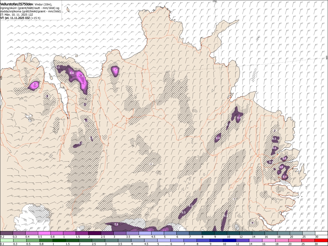Click the palest green 0.1 swatch in the lower legend

[7, 240]
